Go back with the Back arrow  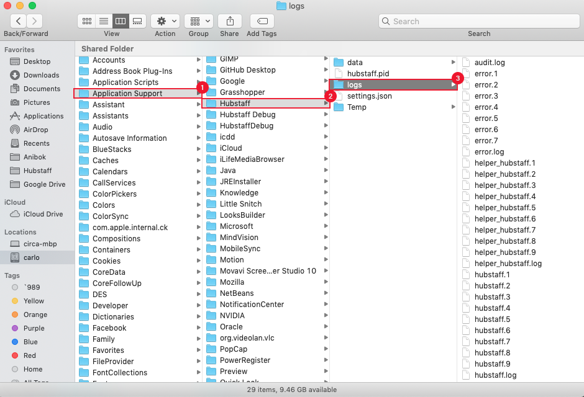click(18, 21)
